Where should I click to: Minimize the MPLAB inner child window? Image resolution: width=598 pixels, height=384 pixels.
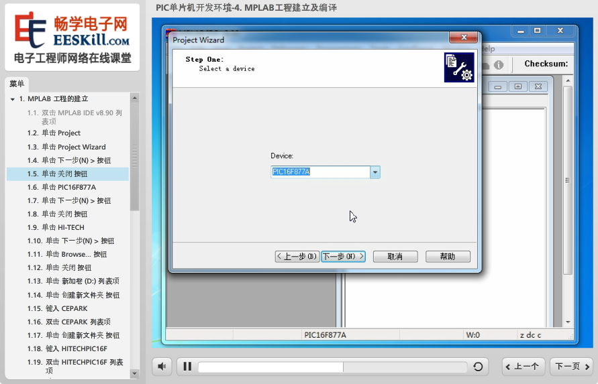[x=498, y=87]
